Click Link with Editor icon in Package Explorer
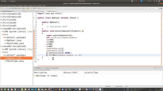 25,11
